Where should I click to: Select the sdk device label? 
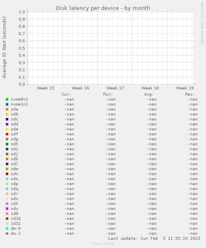pyautogui.click(x=15, y=159)
